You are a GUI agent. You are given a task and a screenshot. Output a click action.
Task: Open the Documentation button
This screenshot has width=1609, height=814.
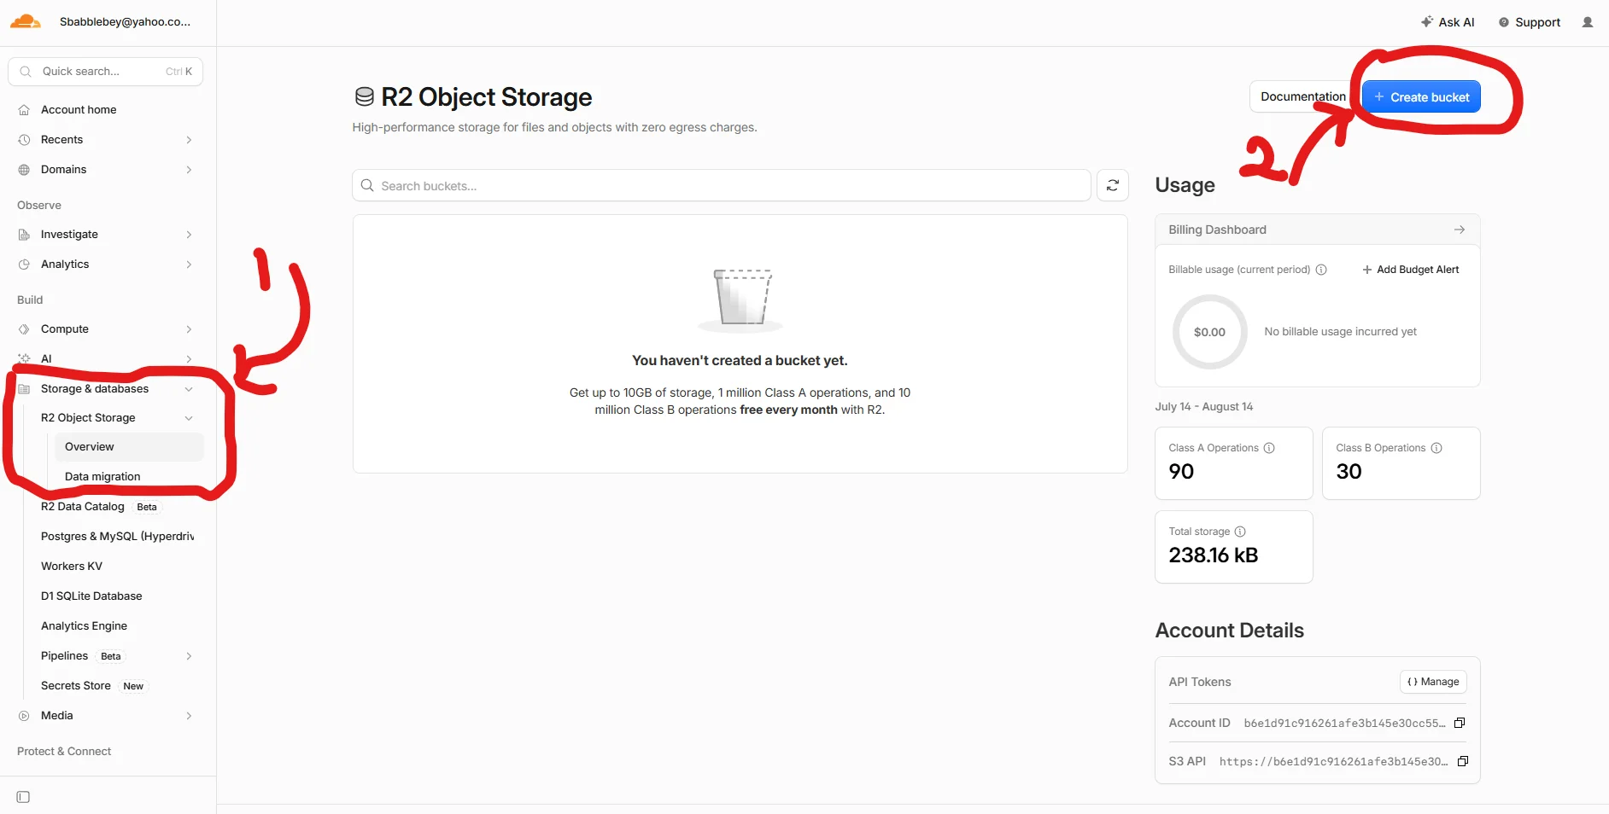coord(1302,96)
